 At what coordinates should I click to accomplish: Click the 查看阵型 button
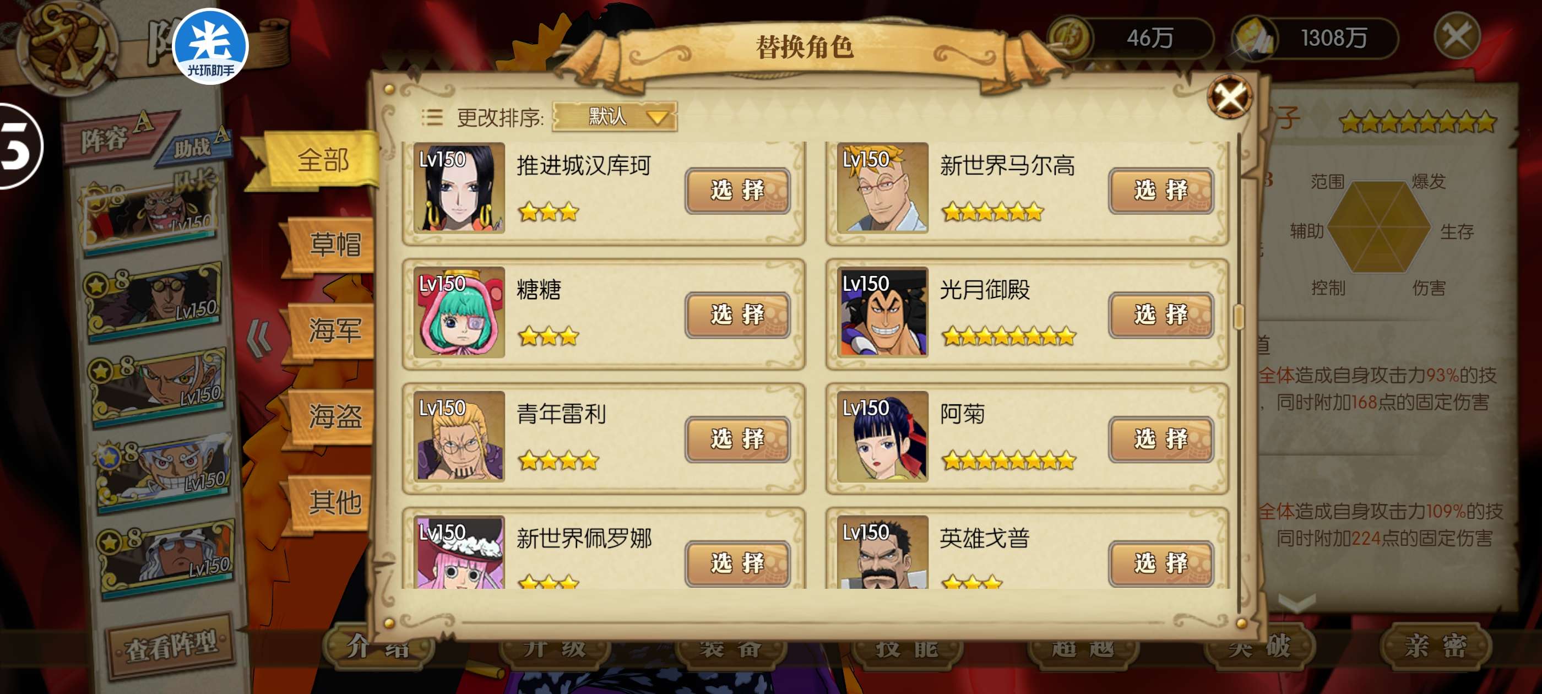171,646
